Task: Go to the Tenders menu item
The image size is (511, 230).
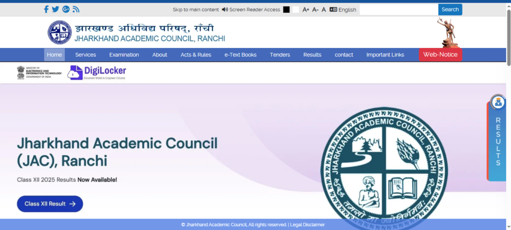Action: point(280,55)
